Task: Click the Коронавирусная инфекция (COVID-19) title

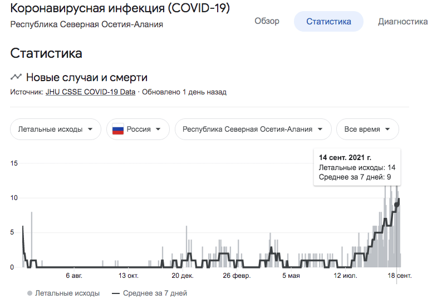Action: click(x=120, y=9)
